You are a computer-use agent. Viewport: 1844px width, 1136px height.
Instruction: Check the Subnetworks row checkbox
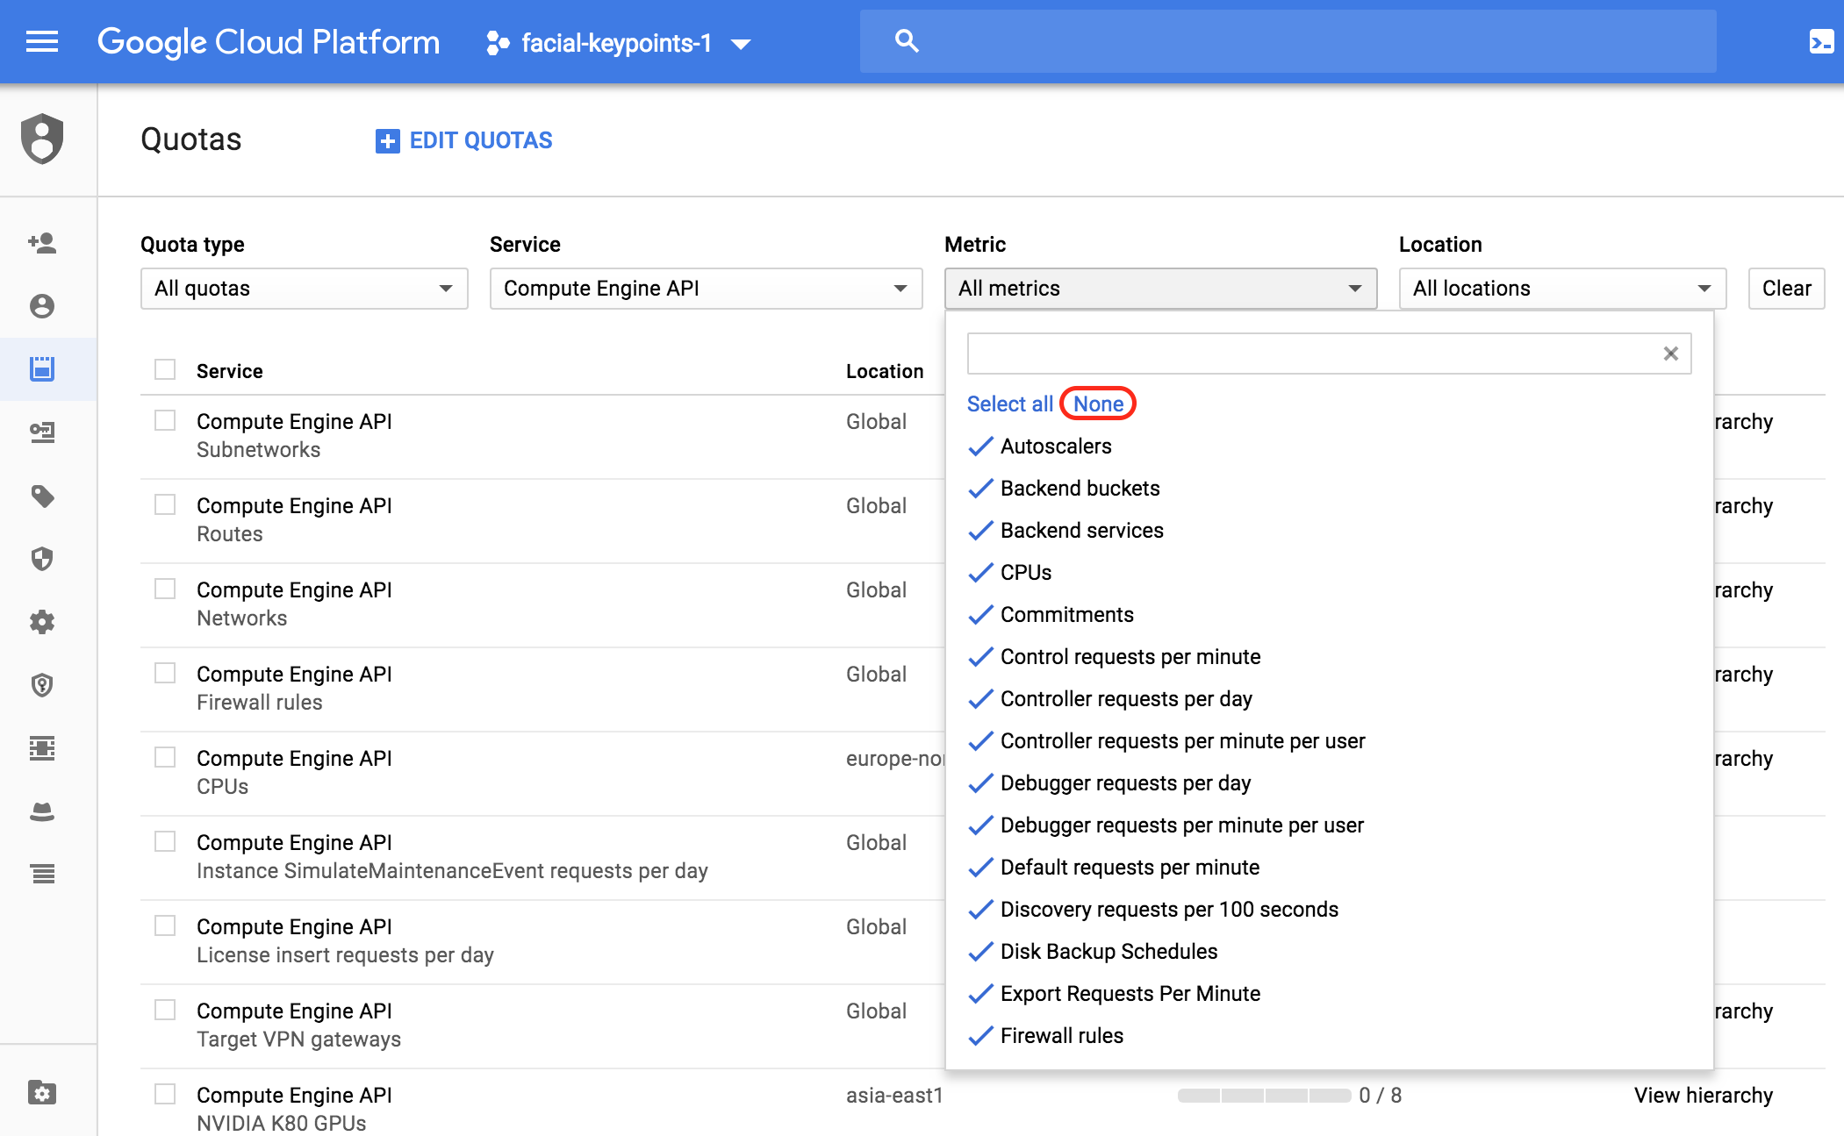click(x=165, y=421)
